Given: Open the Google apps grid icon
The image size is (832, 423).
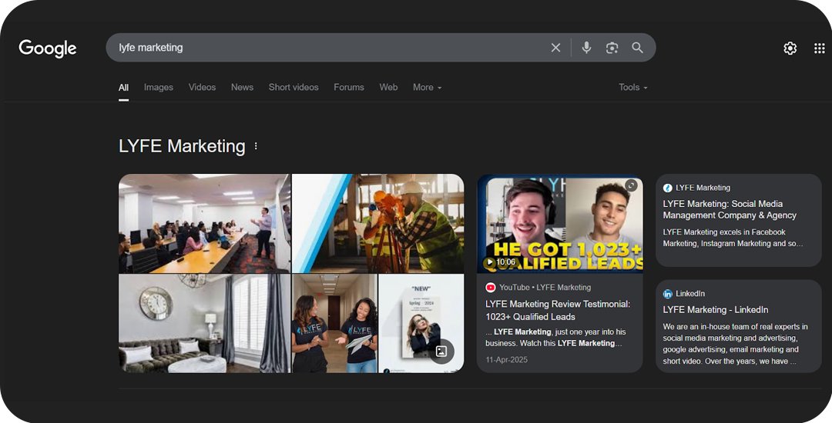Looking at the screenshot, I should pos(819,48).
